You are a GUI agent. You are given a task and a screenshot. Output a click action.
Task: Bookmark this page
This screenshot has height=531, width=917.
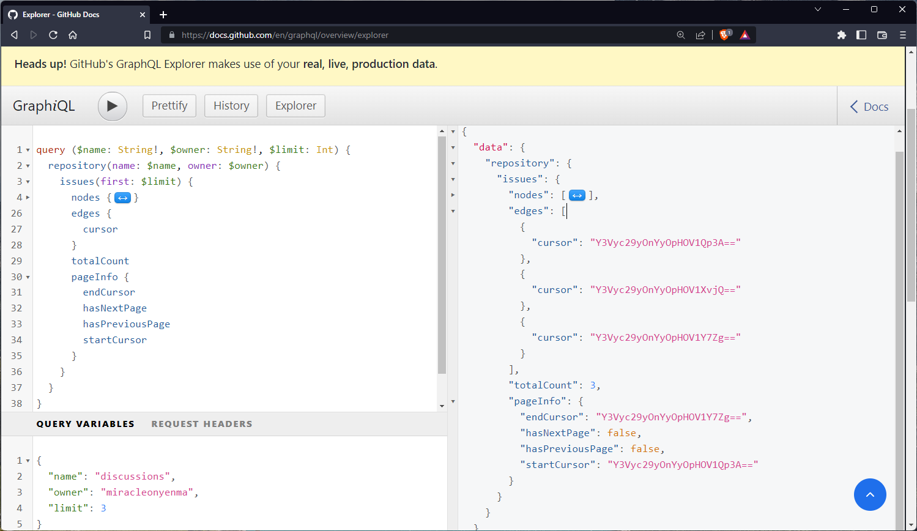coord(147,35)
